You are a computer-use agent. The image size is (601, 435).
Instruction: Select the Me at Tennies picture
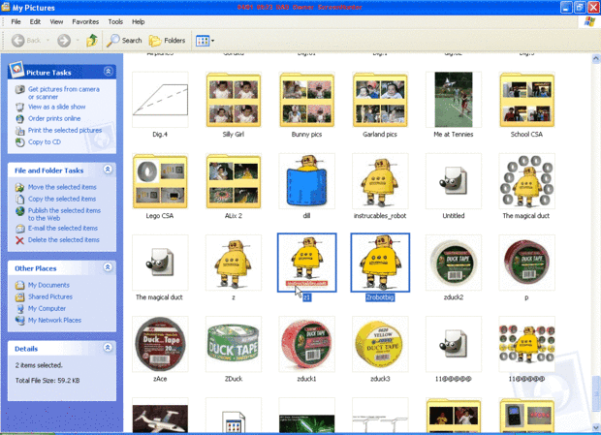point(454,100)
